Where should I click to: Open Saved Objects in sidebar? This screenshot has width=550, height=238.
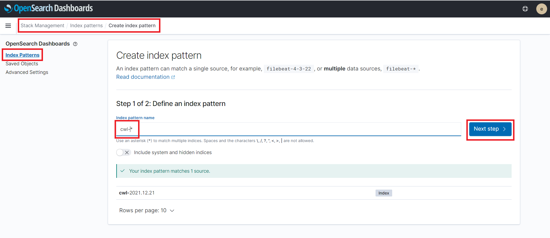tap(22, 64)
